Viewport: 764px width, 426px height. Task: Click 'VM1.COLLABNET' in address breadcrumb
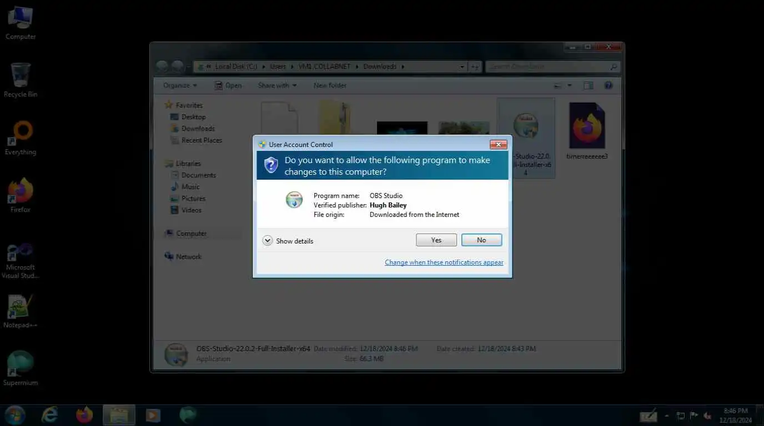tap(324, 67)
